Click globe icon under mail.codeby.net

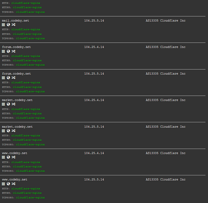(x=8, y=25)
